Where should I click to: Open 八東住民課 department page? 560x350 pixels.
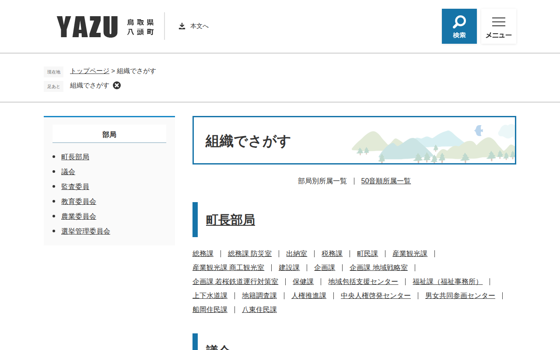259,309
